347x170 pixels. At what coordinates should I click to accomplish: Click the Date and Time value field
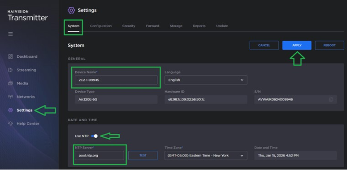click(295, 155)
